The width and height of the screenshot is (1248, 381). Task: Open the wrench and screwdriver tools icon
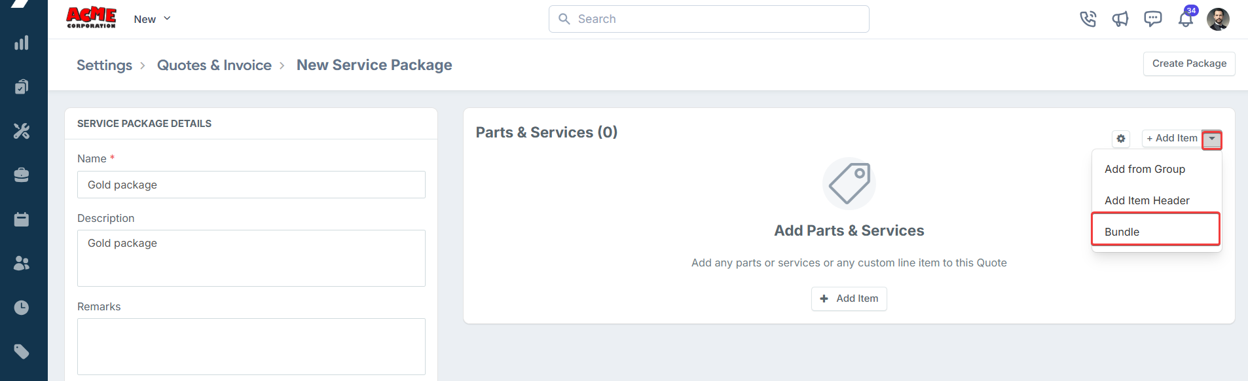(x=22, y=131)
